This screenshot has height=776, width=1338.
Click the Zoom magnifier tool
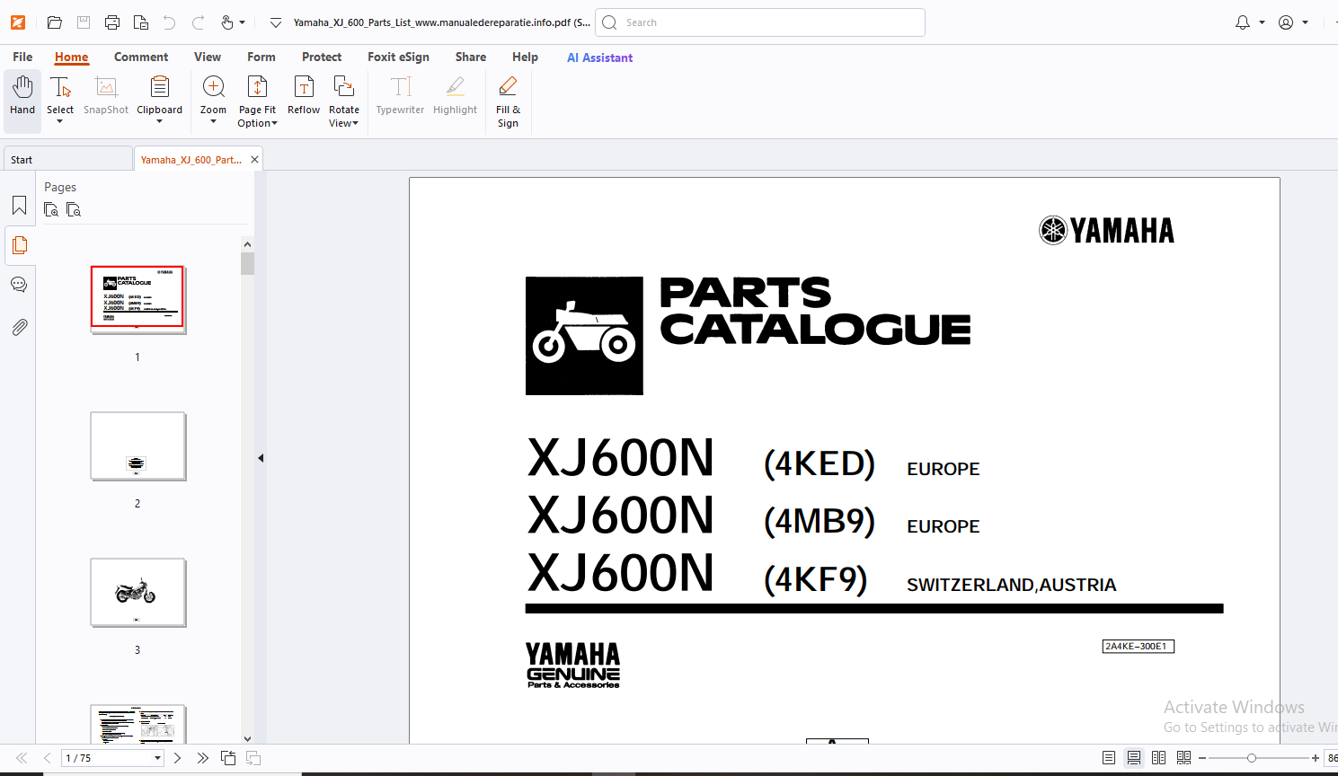(214, 93)
